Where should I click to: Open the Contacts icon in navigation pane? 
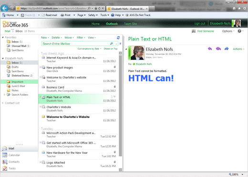coord(5,162)
